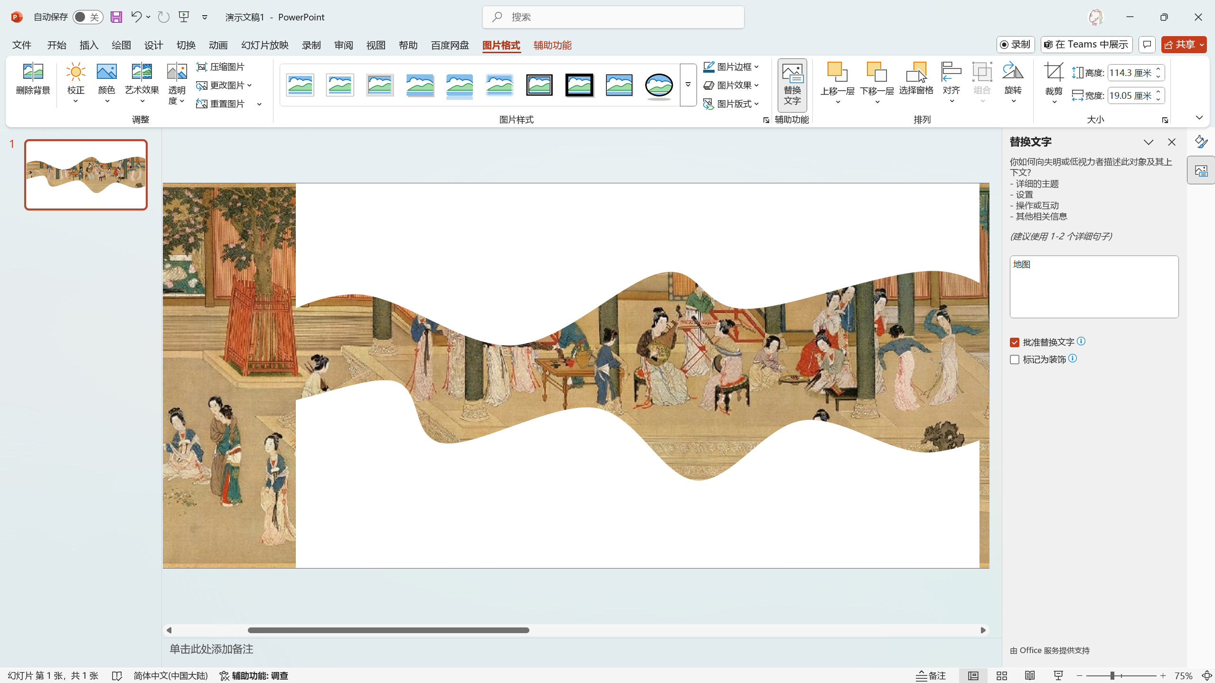Screen dimensions: 1215x683
Task: Click Send Backward (下移一层)
Action: point(876,83)
